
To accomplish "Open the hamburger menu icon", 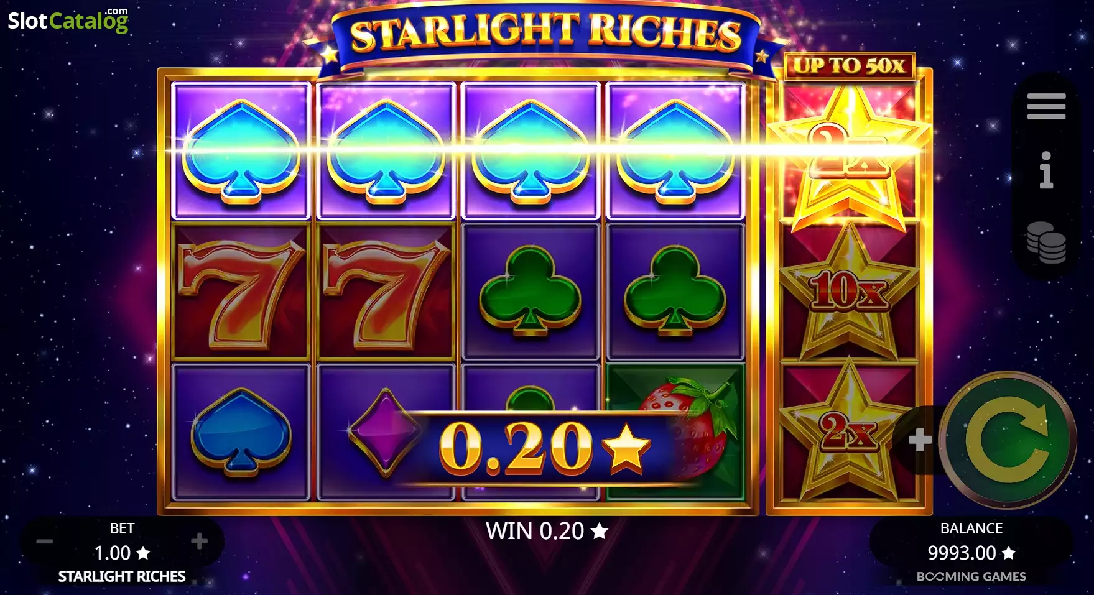I will tap(1046, 106).
